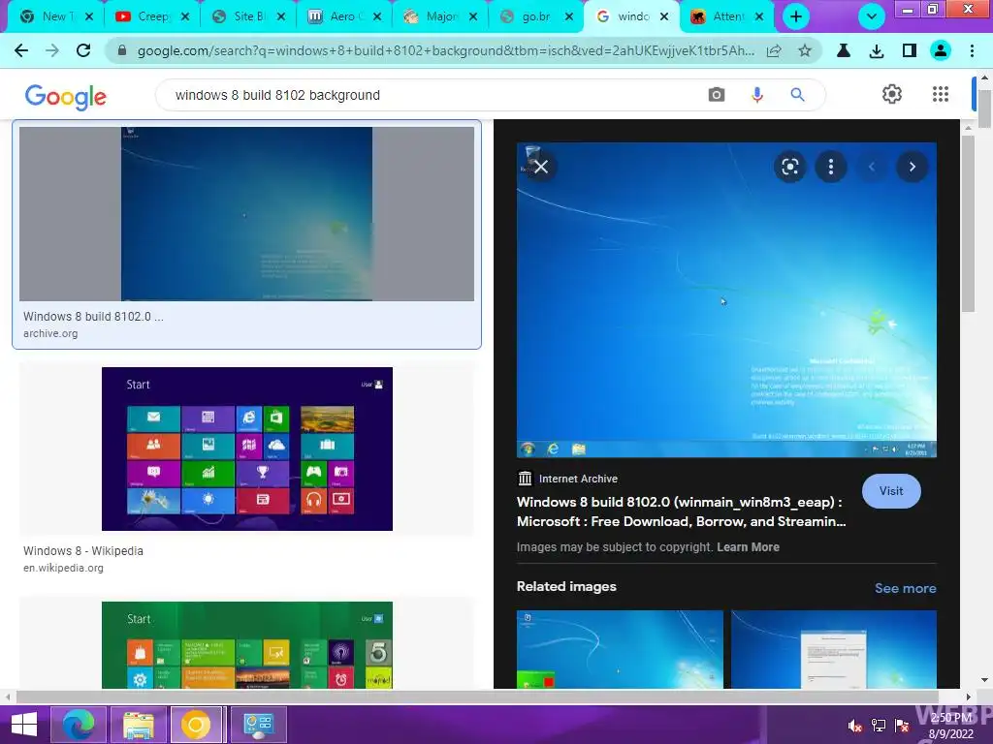The image size is (993, 744).
Task: Open first related image with green tile
Action: pyautogui.click(x=620, y=649)
